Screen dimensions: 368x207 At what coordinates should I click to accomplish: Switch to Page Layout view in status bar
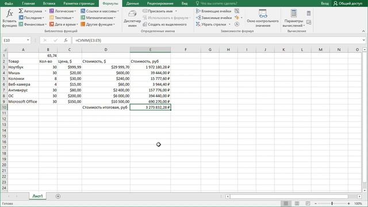click(297, 204)
